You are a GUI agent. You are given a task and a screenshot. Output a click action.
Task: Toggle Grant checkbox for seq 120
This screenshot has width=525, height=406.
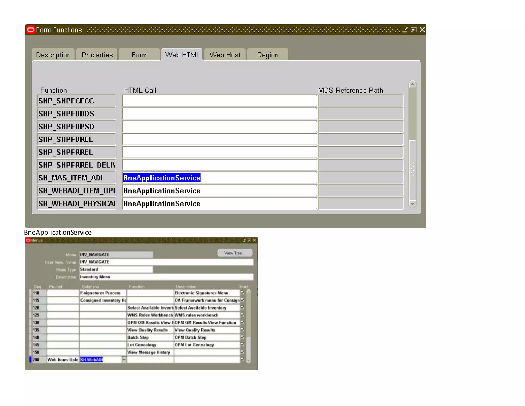tap(242, 307)
